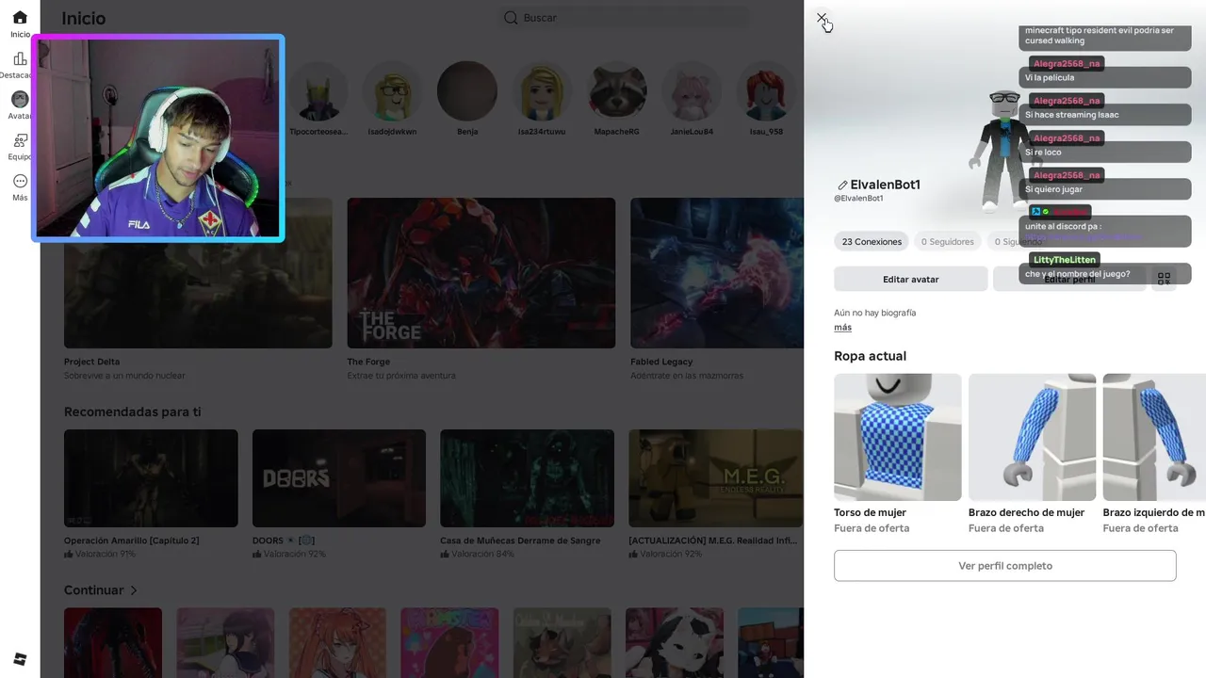This screenshot has height=678, width=1206.
Task: Click The Forge title text
Action: tap(368, 362)
